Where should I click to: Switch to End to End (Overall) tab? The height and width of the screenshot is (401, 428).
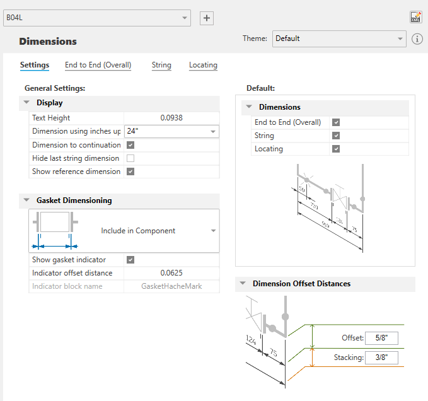click(x=98, y=65)
